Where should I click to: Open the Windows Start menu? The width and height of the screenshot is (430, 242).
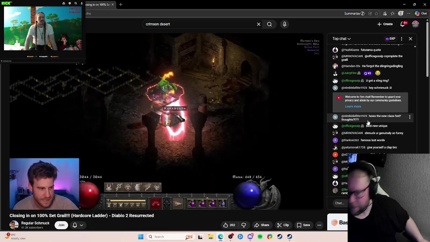click(141, 237)
